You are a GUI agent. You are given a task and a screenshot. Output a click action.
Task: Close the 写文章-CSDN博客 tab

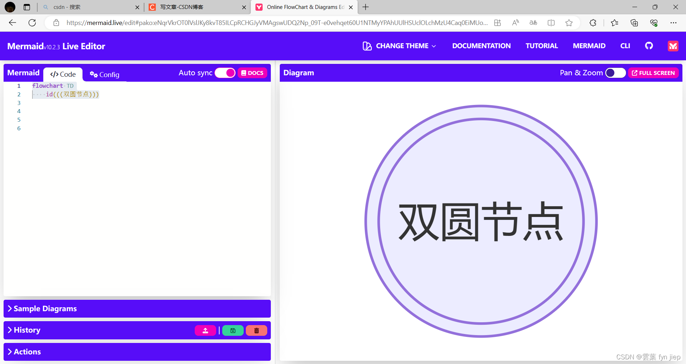coord(244,7)
